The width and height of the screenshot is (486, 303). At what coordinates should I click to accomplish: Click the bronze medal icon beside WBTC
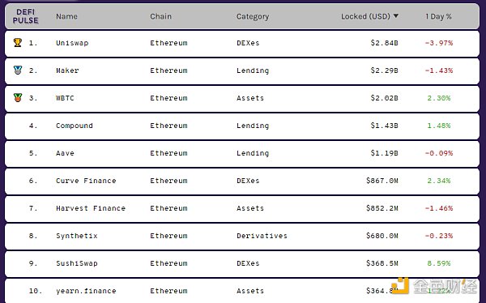(x=18, y=98)
